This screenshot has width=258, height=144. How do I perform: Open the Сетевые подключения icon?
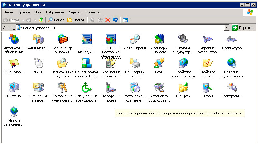232,63
